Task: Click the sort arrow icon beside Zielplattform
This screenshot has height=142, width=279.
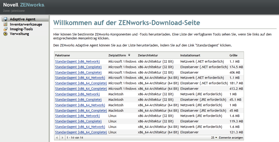Action: [129, 55]
